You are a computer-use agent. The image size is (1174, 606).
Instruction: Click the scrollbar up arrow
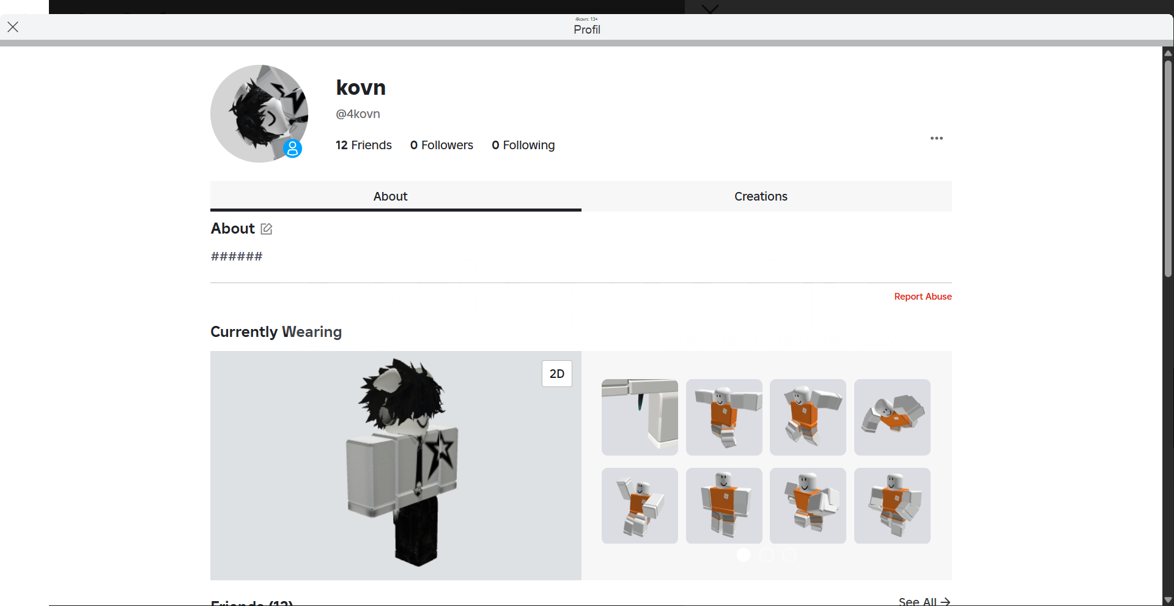click(x=1168, y=53)
